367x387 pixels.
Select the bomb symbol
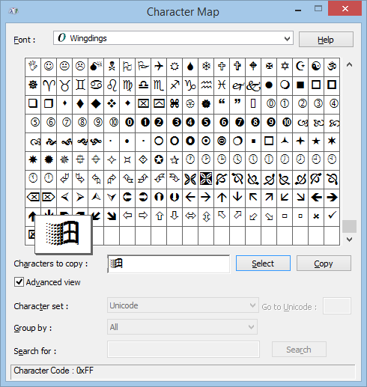[96, 67]
